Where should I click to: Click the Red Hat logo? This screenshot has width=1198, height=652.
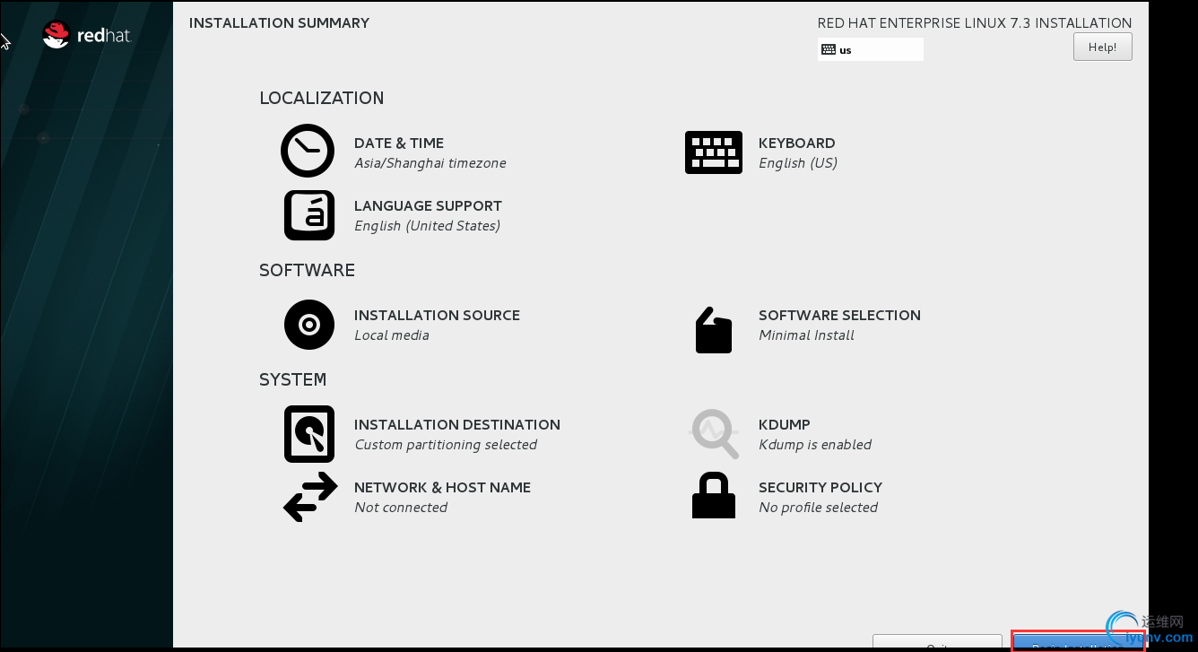point(86,36)
